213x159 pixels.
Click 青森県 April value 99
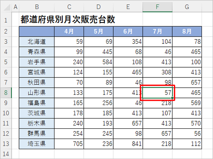[69, 52]
